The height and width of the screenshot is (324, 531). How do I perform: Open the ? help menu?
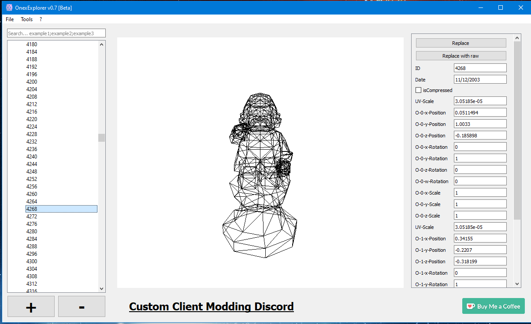41,19
